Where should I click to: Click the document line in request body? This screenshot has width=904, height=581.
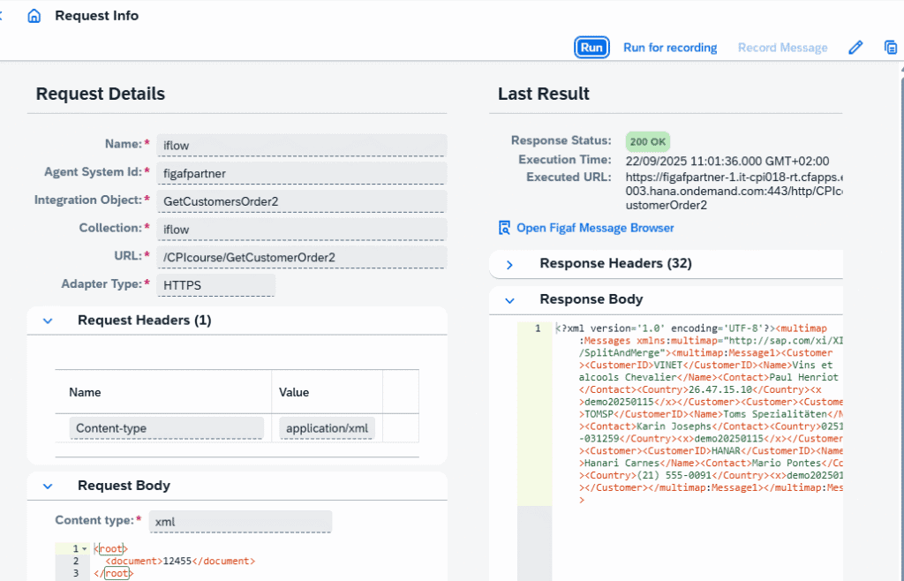tap(180, 561)
